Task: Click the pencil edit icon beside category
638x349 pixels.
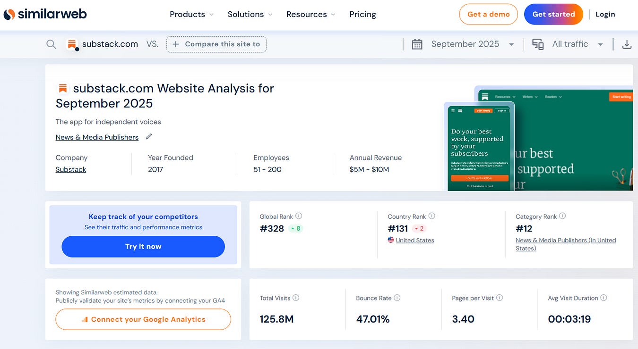Action: click(x=149, y=137)
